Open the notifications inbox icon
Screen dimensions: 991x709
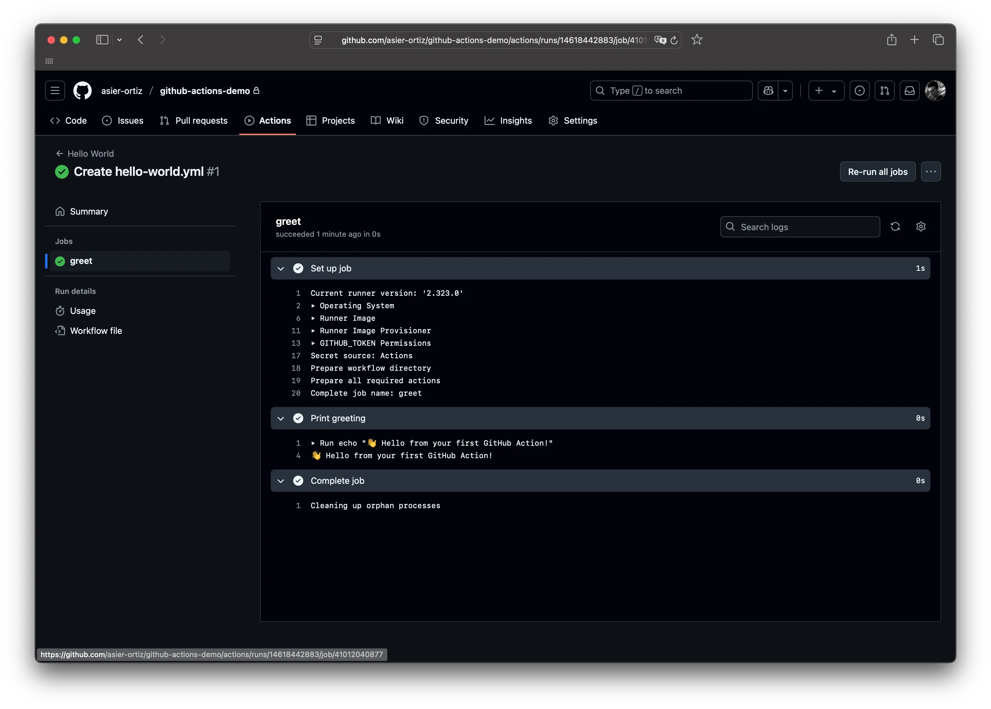click(x=910, y=91)
